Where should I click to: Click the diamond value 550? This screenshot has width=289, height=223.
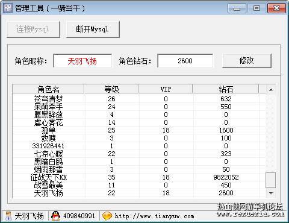[226, 107]
